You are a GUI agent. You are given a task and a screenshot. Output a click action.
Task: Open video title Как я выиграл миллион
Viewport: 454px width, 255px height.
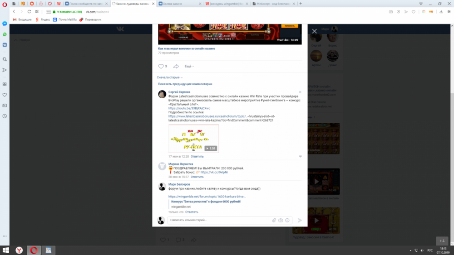click(x=187, y=48)
